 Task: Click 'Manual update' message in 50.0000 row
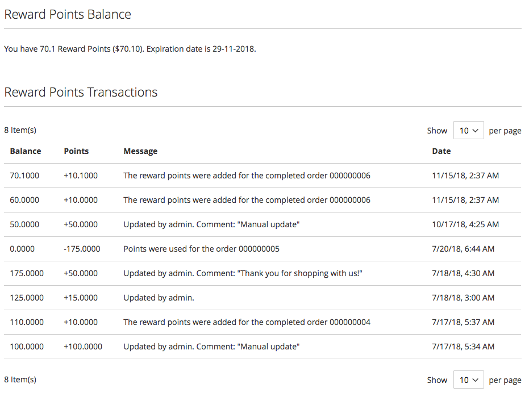point(211,224)
